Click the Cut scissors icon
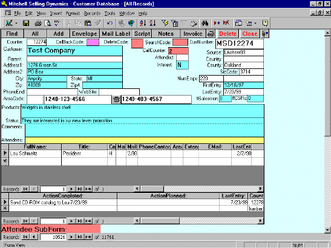Image resolution: width=331 pixels, height=248 pixels. coord(68,23)
